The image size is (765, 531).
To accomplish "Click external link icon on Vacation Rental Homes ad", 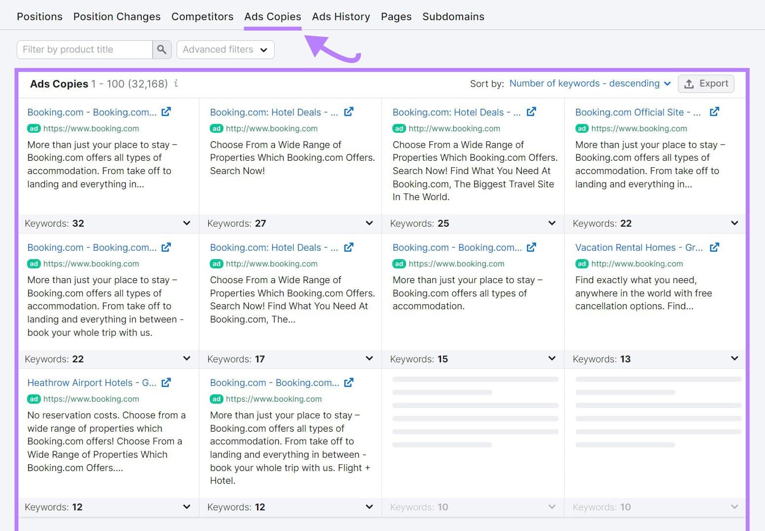I will coord(715,247).
